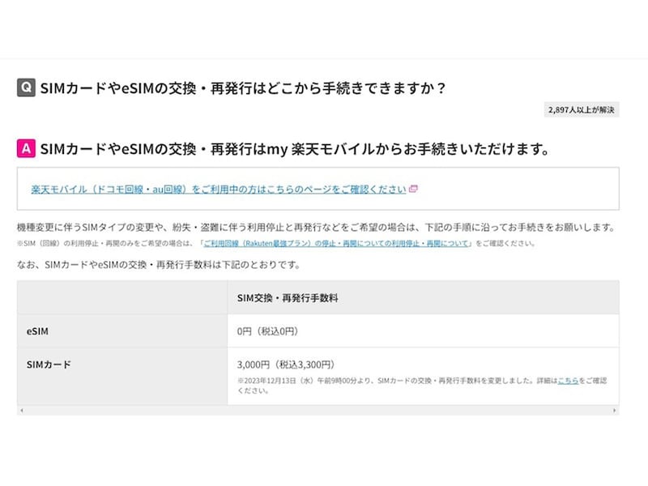Viewport: 648px width, 486px height.
Task: Click the SIM交換・再発行手数料 column header
Action: click(x=288, y=297)
